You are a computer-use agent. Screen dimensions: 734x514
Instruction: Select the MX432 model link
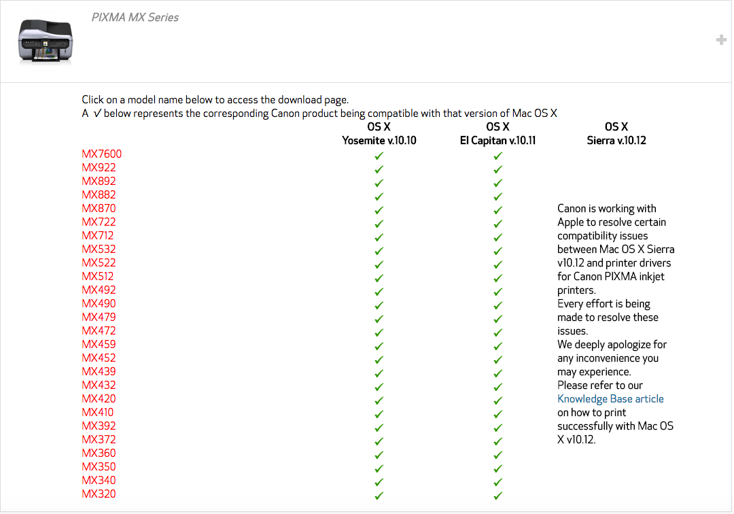[x=99, y=385]
